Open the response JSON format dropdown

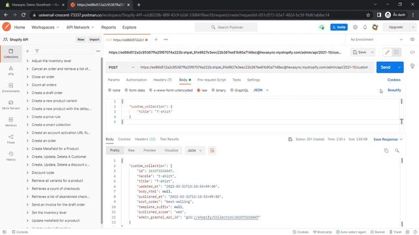click(x=194, y=151)
